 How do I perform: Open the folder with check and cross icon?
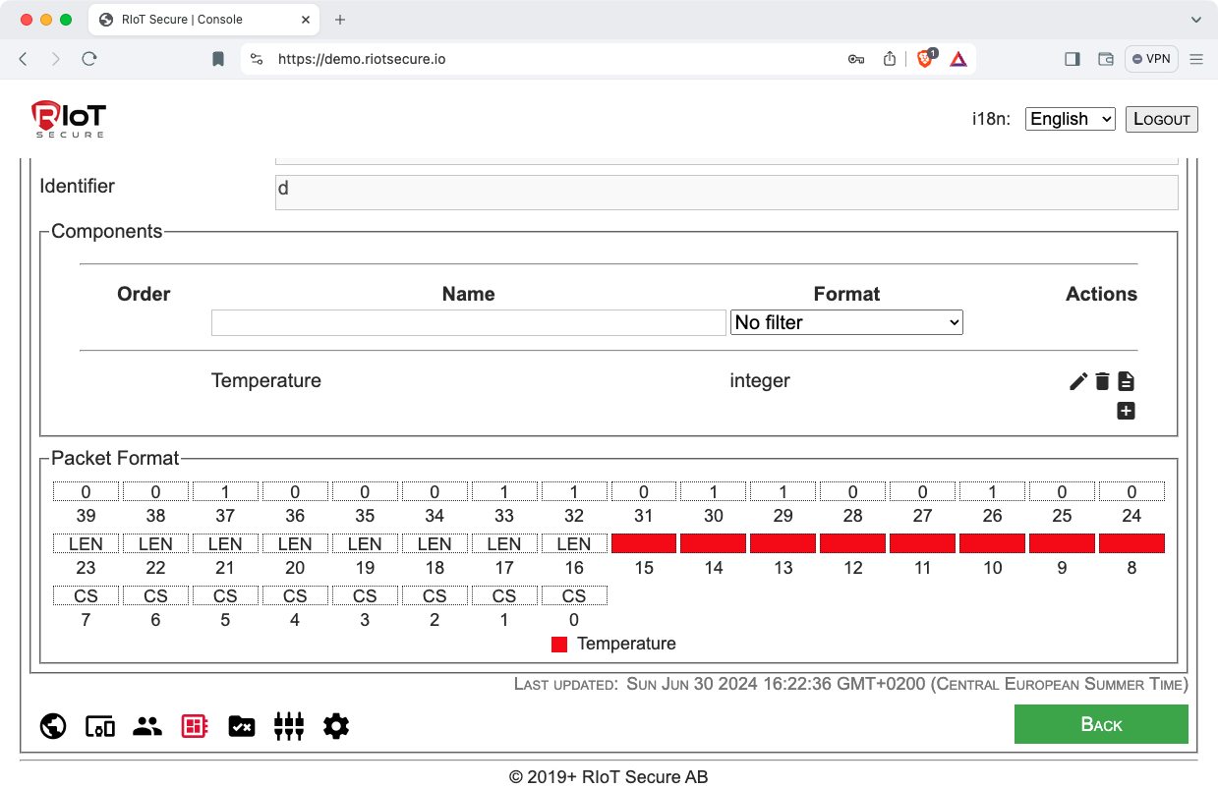point(242,726)
